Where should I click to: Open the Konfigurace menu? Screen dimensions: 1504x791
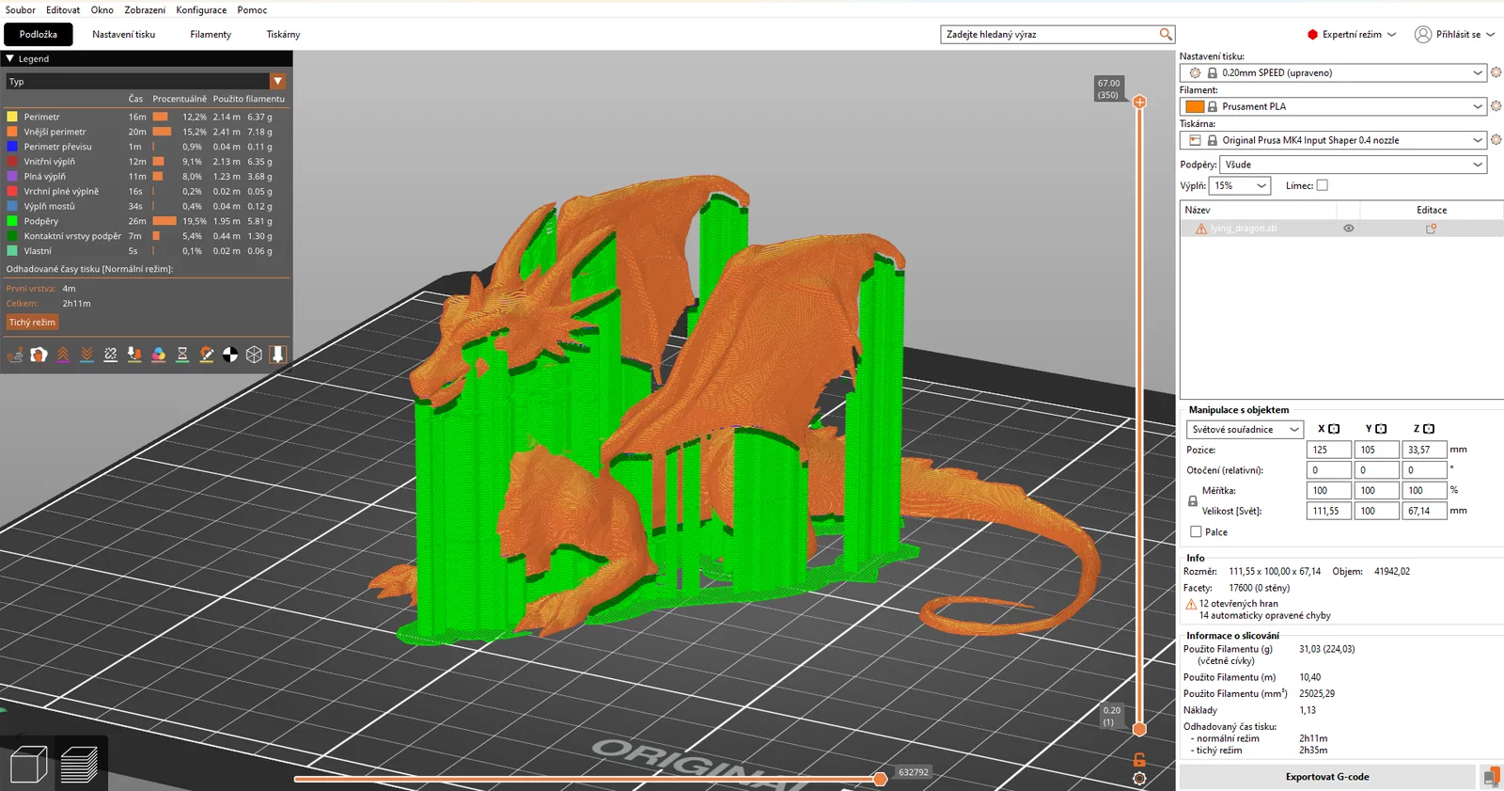201,10
